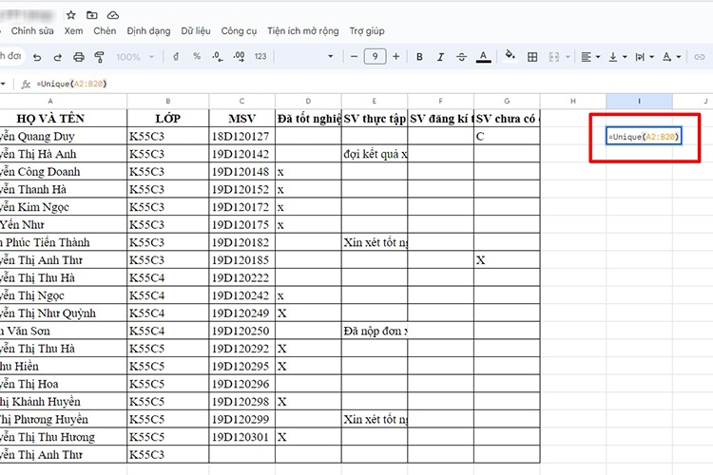Viewport: 713px width, 475px height.
Task: Increase font size with plus button
Action: pyautogui.click(x=396, y=57)
